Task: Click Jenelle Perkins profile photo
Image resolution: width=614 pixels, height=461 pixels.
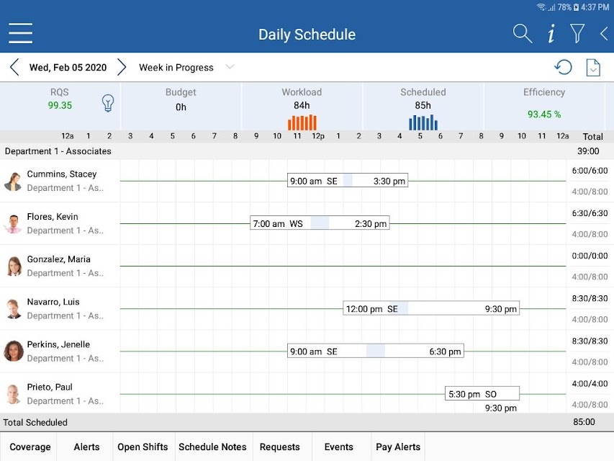Action: pos(14,351)
